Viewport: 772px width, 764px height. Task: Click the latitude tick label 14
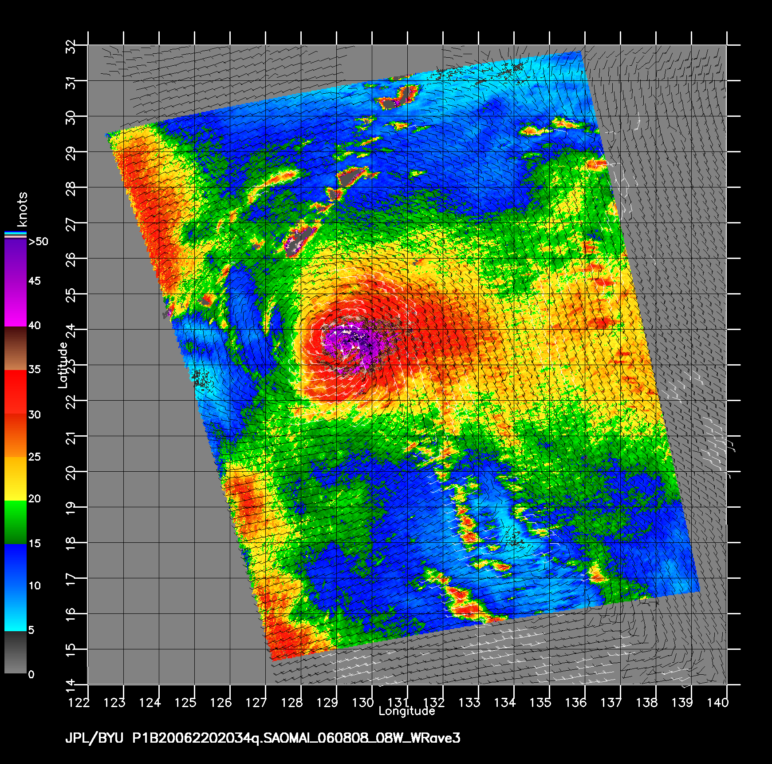point(71,686)
